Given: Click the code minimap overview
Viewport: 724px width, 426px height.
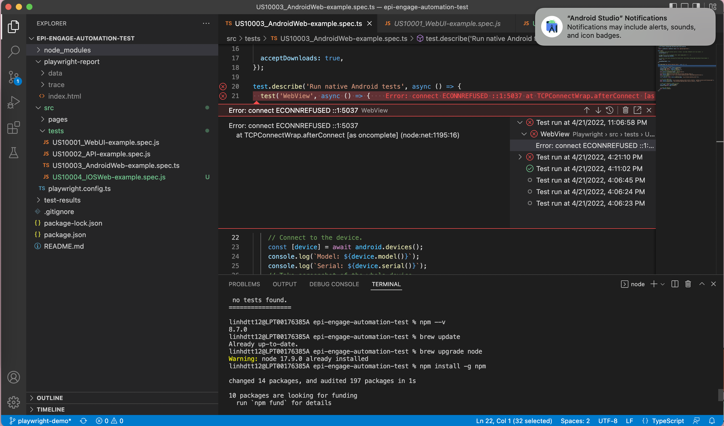Looking at the screenshot, I should 687,69.
